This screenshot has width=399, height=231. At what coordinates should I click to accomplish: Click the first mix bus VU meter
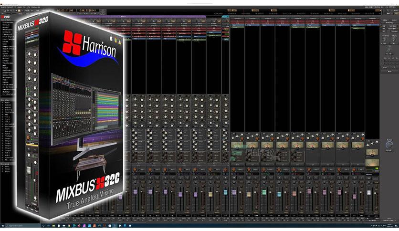click(x=237, y=146)
